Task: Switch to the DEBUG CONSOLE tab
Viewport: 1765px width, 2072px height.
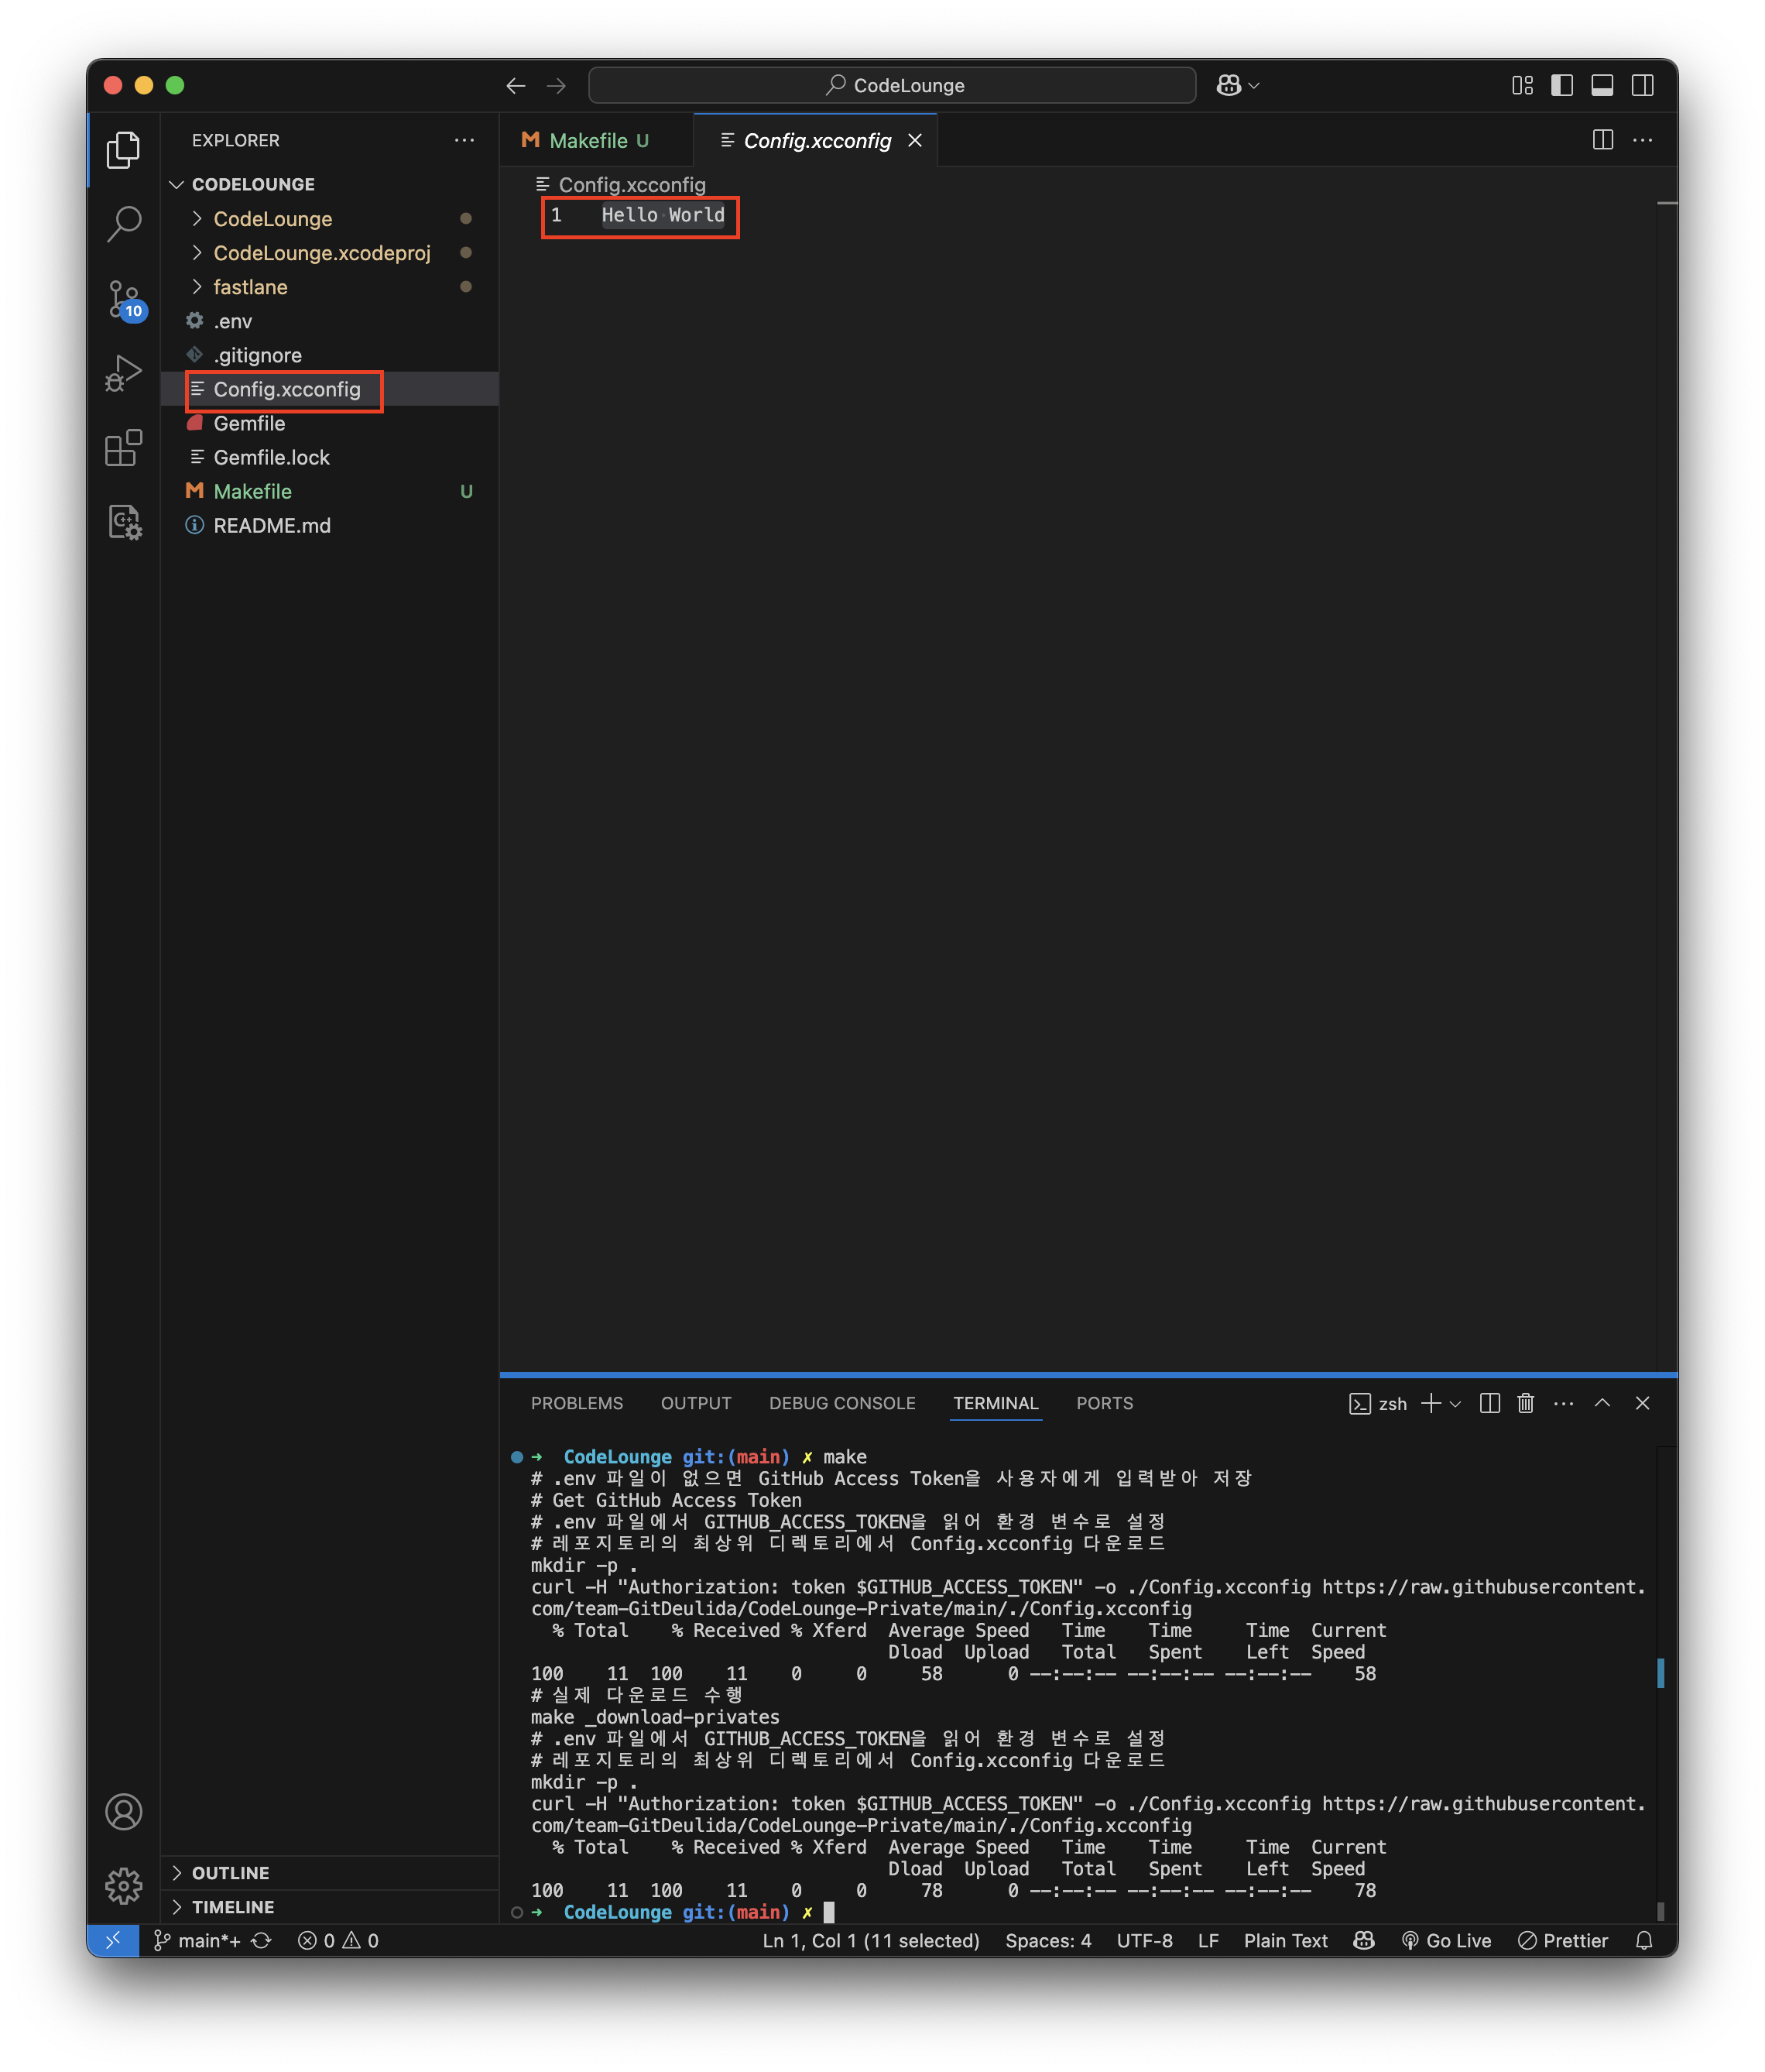Action: (842, 1403)
